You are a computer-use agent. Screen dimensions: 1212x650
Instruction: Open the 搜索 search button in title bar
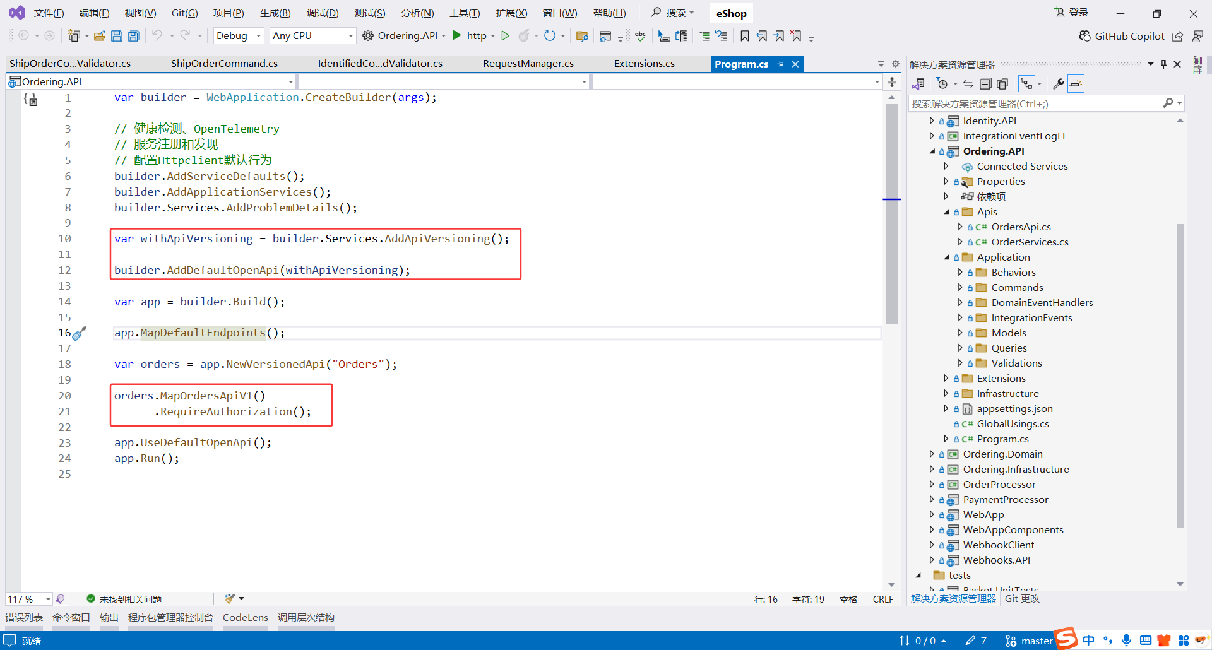tap(673, 13)
